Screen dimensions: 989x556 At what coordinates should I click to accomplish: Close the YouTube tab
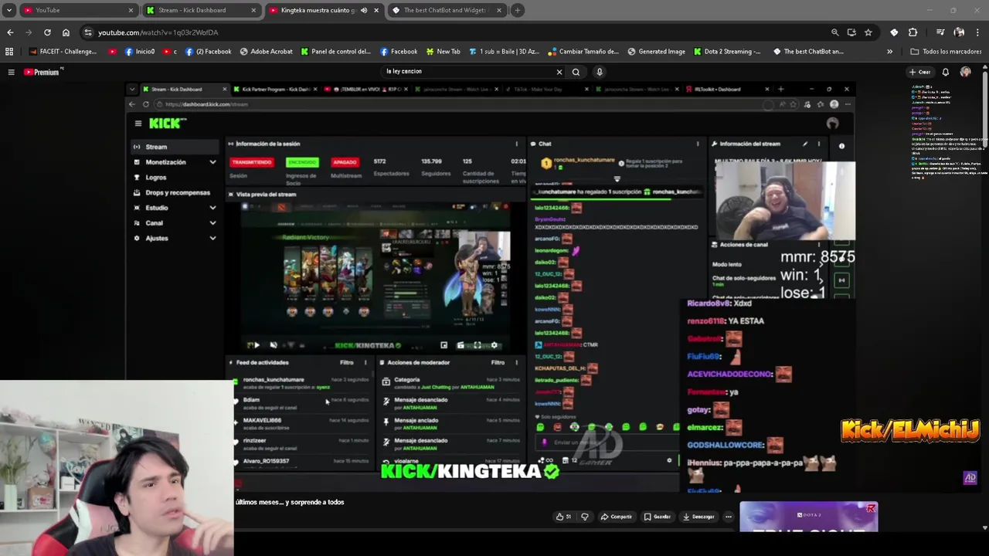tap(131, 10)
